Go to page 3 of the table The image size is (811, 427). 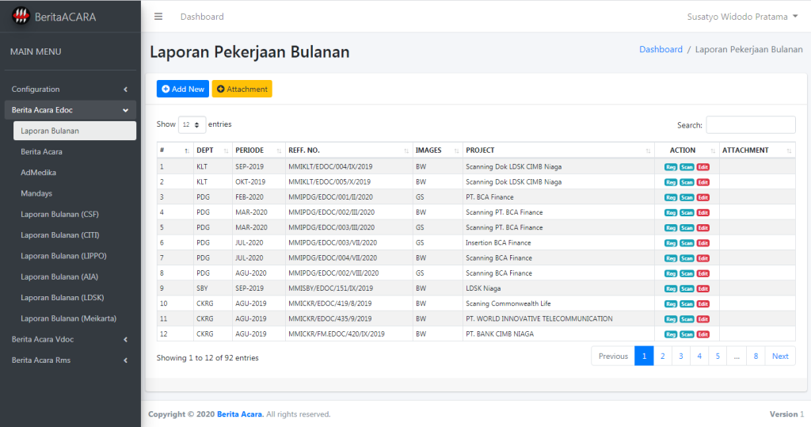[x=680, y=356]
